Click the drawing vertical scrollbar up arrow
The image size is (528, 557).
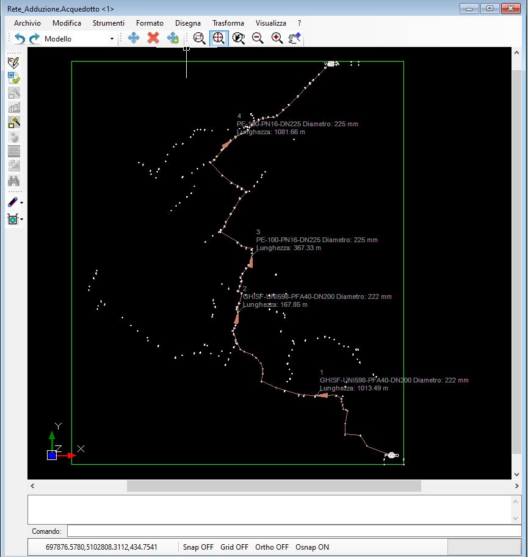pyautogui.click(x=516, y=52)
